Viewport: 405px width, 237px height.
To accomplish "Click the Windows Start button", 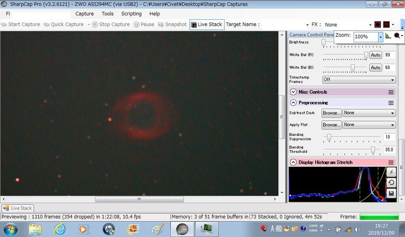I will click(10, 229).
